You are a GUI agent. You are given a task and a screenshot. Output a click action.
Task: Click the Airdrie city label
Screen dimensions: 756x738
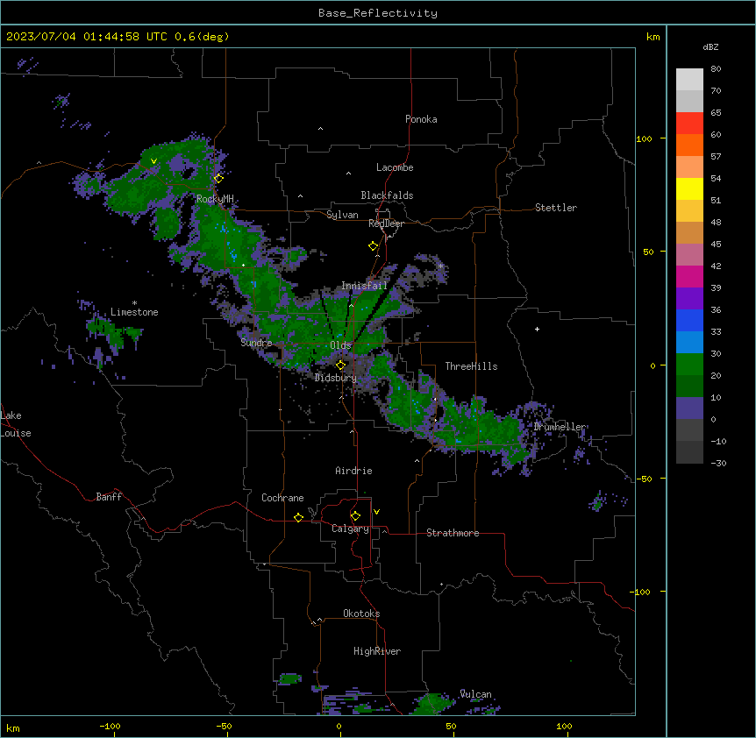click(x=354, y=471)
